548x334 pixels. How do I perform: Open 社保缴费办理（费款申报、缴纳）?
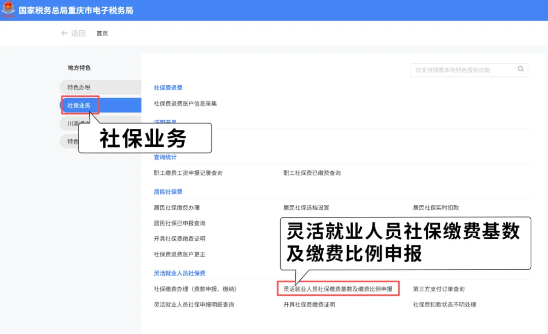click(195, 289)
